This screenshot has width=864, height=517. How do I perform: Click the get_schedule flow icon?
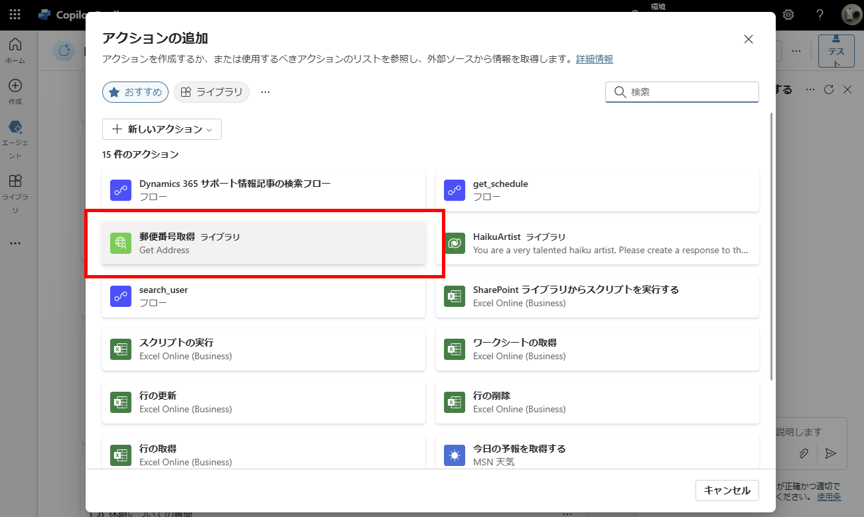pyautogui.click(x=455, y=190)
